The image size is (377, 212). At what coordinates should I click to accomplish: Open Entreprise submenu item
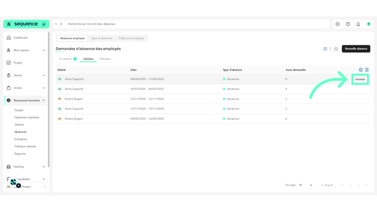(21, 139)
